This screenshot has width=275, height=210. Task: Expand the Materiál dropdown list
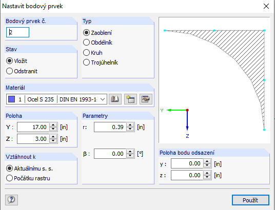click(x=103, y=99)
